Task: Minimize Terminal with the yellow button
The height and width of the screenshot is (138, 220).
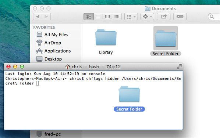Action: coord(15,67)
